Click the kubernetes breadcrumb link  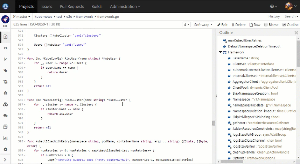click(43, 17)
